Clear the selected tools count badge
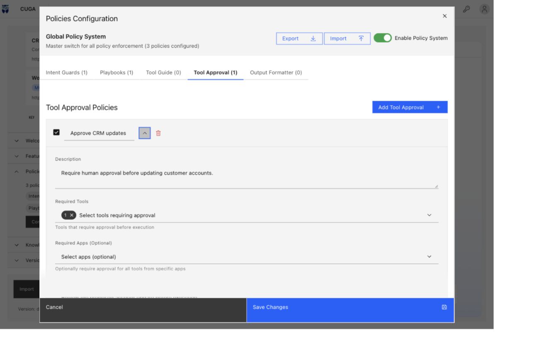Screen dimensions: 543x362 point(72,215)
